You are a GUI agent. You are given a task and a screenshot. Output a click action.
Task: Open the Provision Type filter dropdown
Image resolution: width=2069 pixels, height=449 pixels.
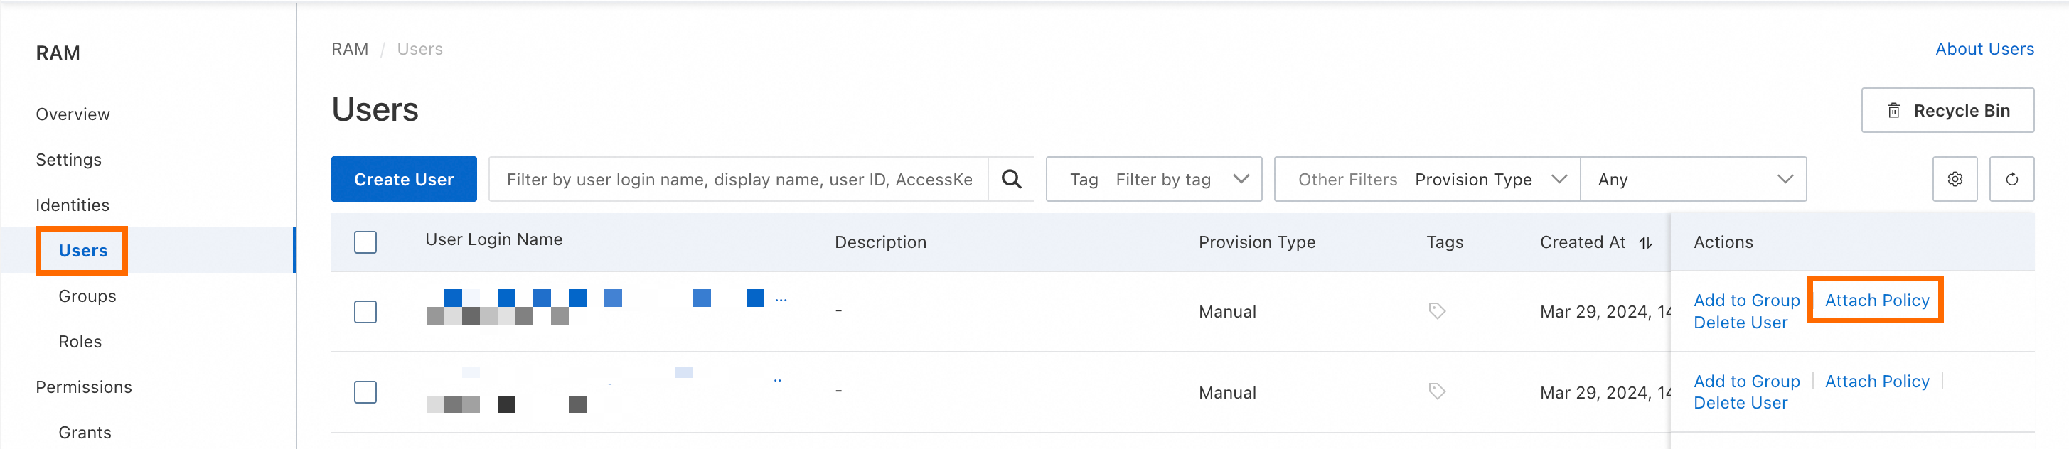1490,179
